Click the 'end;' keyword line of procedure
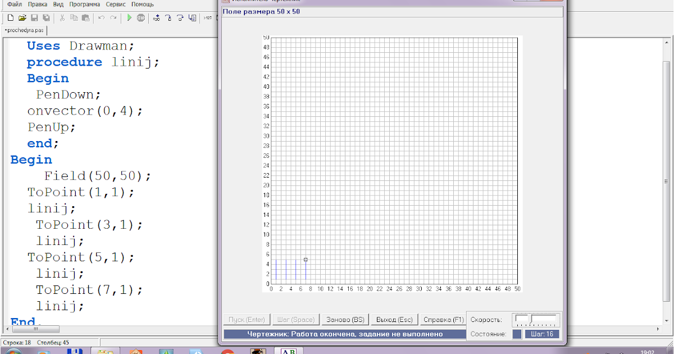The width and height of the screenshot is (674, 354). coord(43,143)
